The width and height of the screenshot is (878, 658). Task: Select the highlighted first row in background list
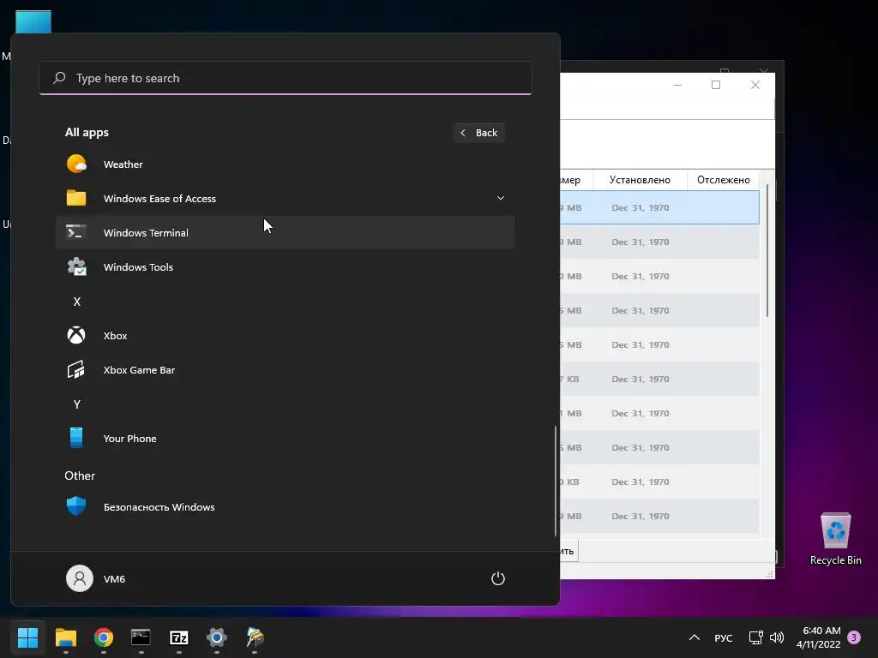pos(659,207)
